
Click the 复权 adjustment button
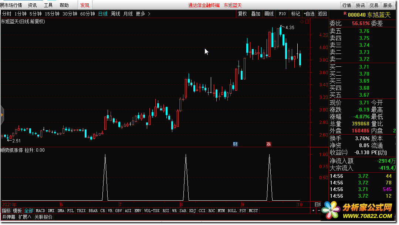(x=242, y=14)
